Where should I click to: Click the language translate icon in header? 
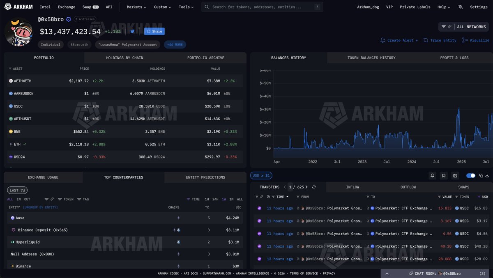[461, 7]
